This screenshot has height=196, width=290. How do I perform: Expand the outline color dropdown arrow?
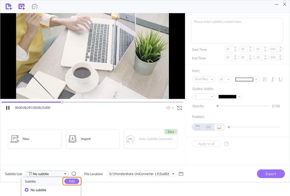239,96
